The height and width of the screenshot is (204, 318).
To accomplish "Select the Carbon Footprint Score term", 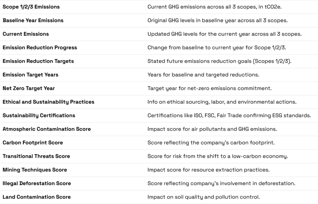I will tap(33, 143).
